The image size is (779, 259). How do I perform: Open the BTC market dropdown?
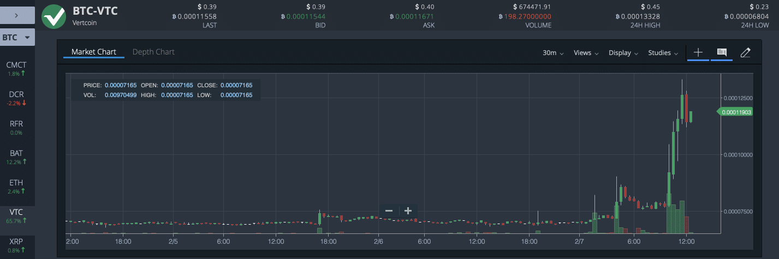click(x=17, y=38)
